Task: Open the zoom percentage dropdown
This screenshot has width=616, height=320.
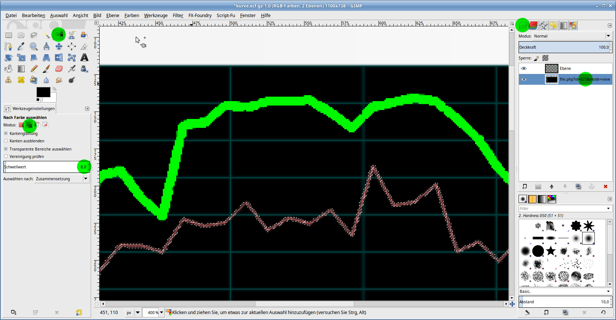Action: pos(161,313)
